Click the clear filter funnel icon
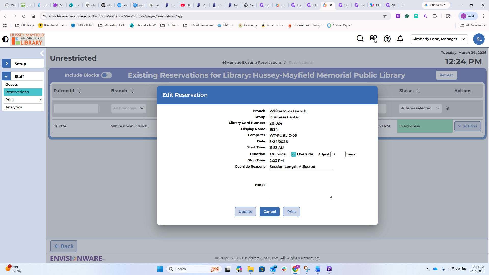Screen dimensions: 489x275 447,108
